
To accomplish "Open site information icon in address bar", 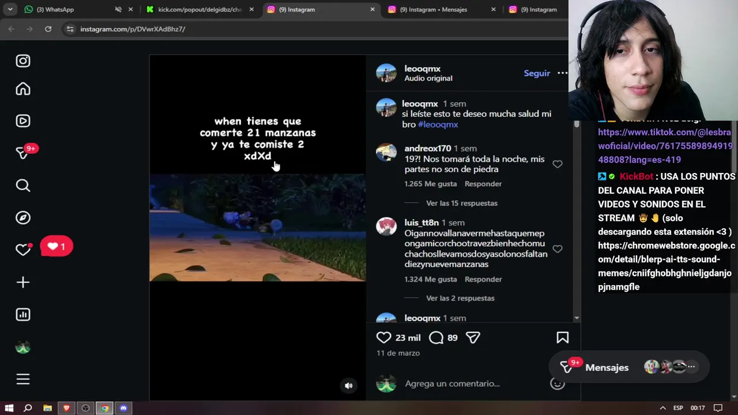I will tap(70, 29).
